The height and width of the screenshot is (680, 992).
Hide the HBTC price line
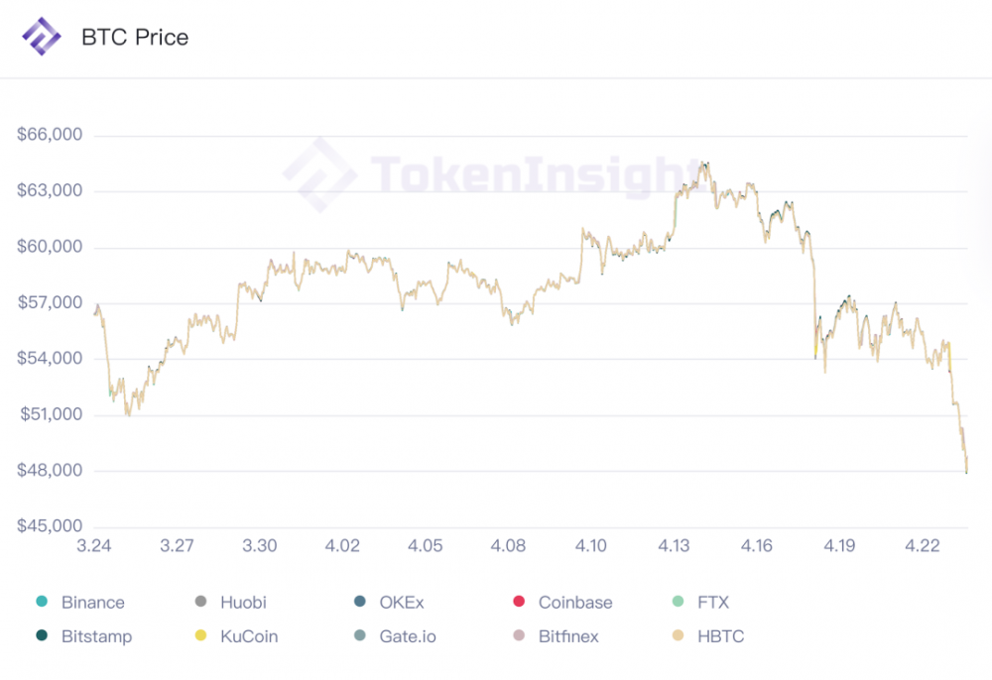(x=720, y=636)
